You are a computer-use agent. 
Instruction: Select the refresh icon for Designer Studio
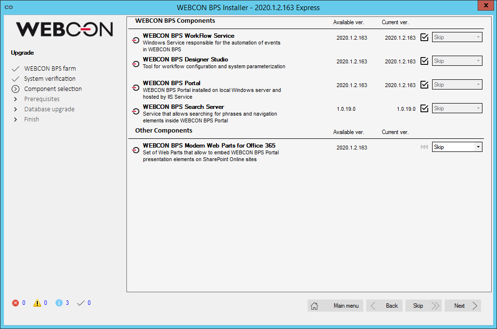[136, 64]
